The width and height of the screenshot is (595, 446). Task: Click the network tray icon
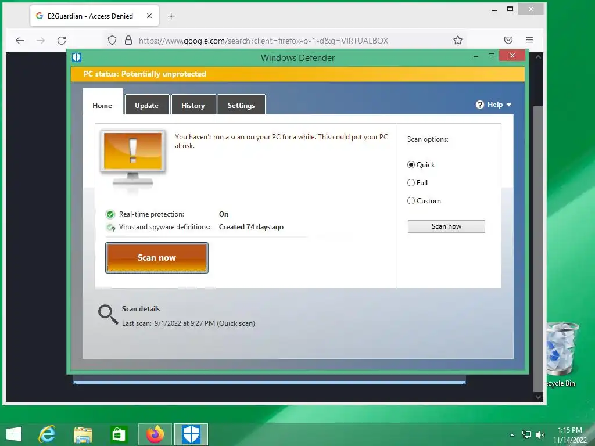(x=526, y=434)
